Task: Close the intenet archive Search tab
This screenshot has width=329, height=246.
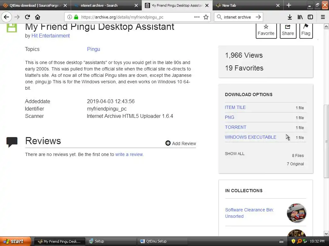Action: (136, 5)
